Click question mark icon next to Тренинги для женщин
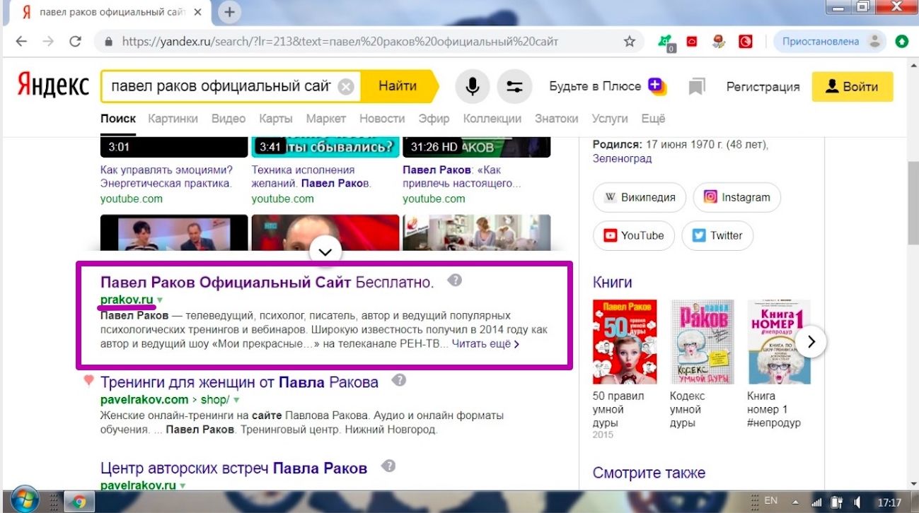Image resolution: width=919 pixels, height=513 pixels. point(399,380)
